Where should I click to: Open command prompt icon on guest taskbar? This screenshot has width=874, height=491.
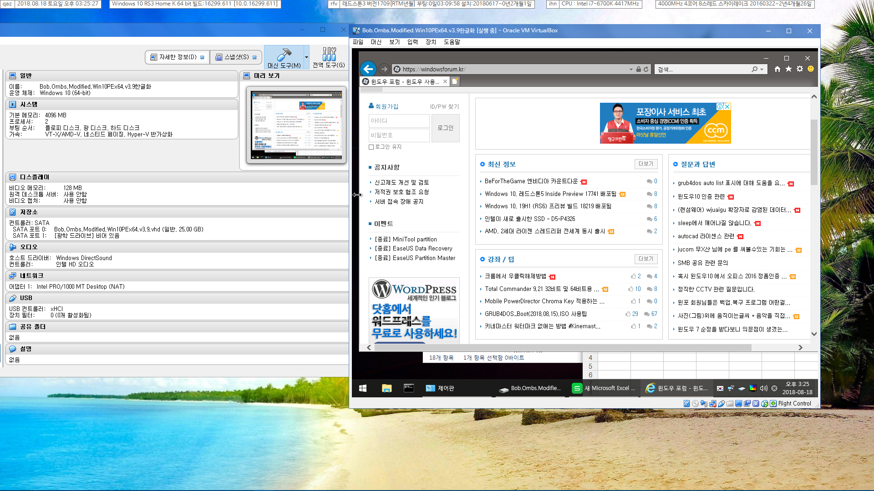409,388
